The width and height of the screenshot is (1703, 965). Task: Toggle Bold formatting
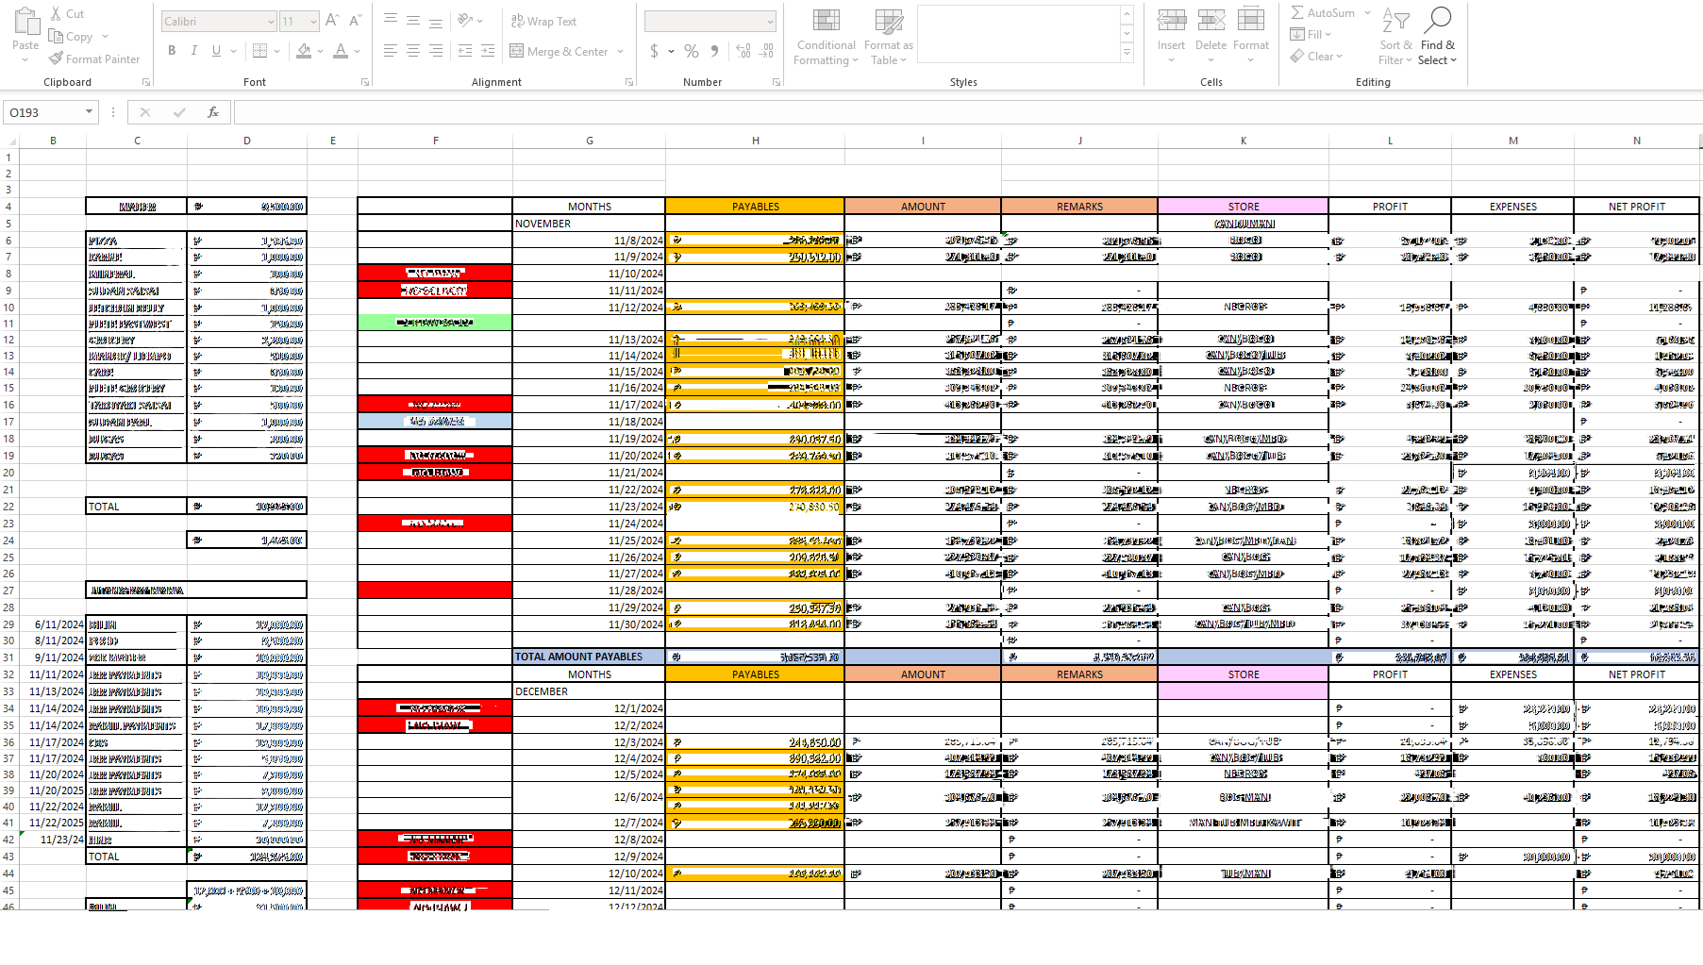tap(172, 51)
